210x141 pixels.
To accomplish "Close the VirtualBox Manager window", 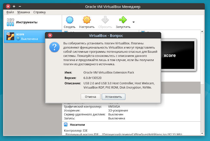I will (8, 6).
